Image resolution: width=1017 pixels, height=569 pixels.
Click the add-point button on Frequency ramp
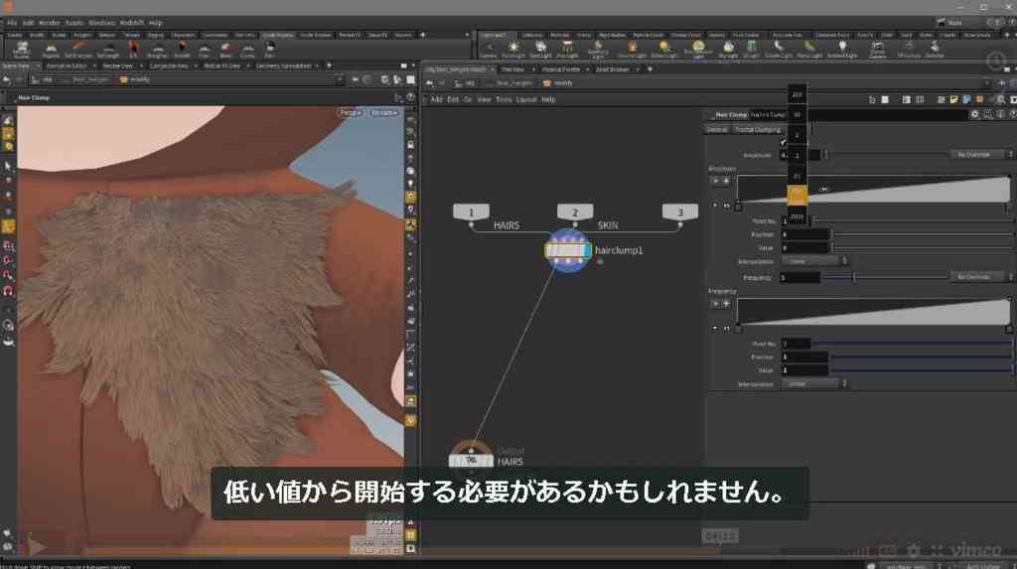click(726, 304)
